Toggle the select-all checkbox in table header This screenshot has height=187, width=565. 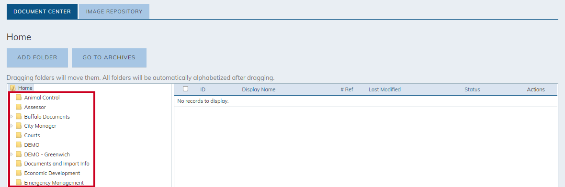pos(186,89)
